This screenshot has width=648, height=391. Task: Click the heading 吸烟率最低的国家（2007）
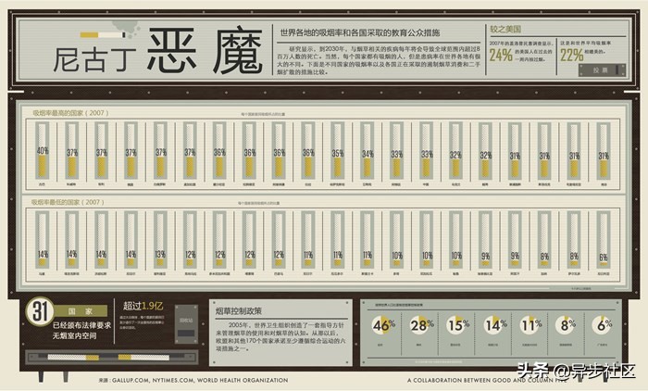(68, 202)
